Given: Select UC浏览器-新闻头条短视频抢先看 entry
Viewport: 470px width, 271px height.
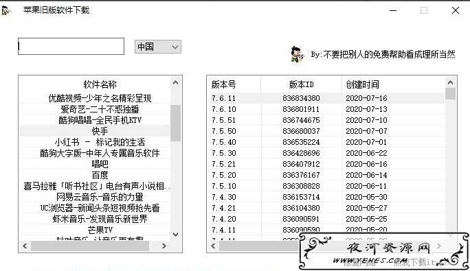Looking at the screenshot, I should (x=95, y=208).
